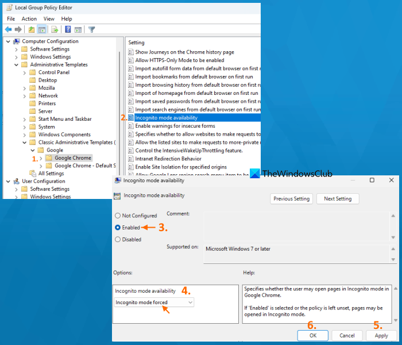
Task: Select the Enabled radio button
Action: (x=118, y=228)
